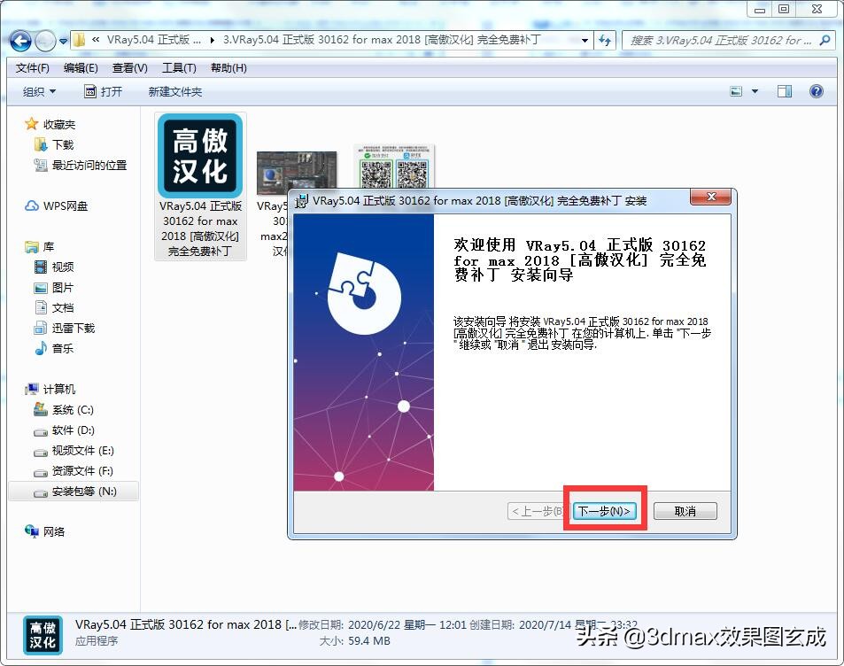This screenshot has height=666, width=844.
Task: Click 下一步(N)> in the installer wizard
Action: (604, 511)
